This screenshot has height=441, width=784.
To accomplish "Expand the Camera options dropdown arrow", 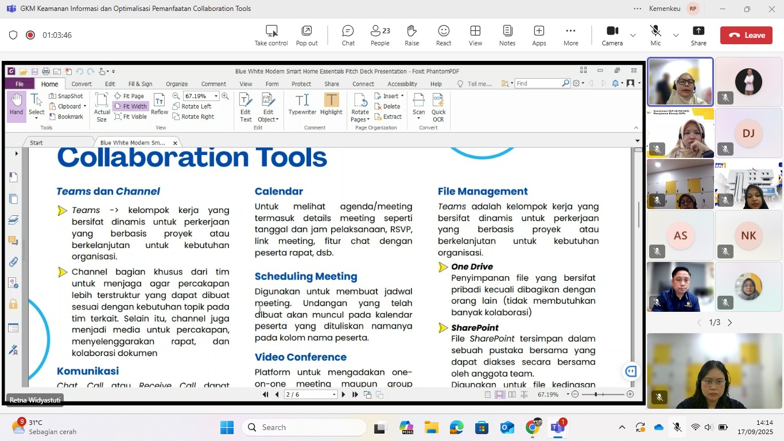I will tap(633, 35).
